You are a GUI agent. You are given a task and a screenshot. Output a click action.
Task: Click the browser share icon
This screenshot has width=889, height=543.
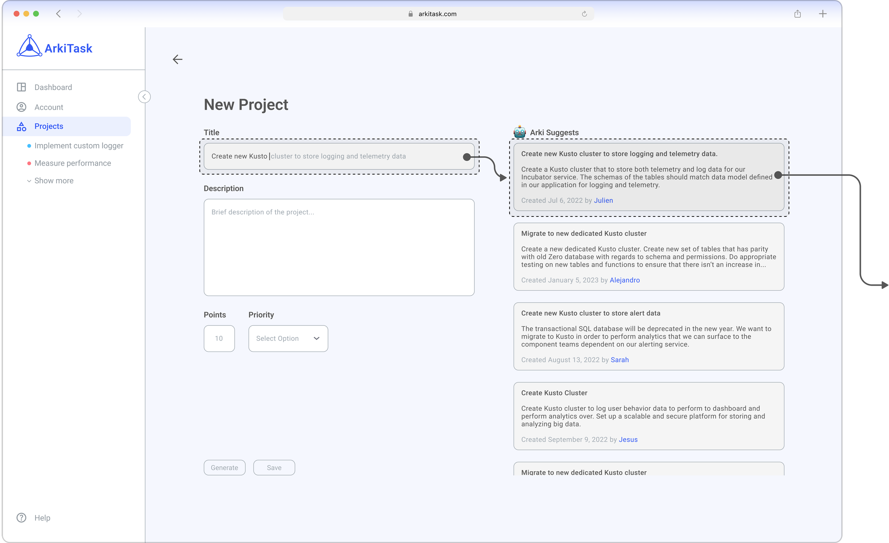797,14
